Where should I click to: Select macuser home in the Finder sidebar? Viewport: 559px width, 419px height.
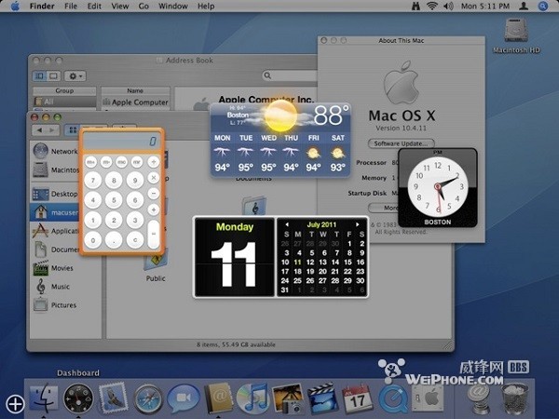click(55, 212)
